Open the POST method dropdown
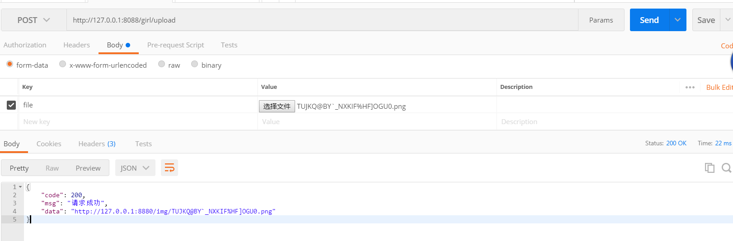733x241 pixels. [34, 20]
